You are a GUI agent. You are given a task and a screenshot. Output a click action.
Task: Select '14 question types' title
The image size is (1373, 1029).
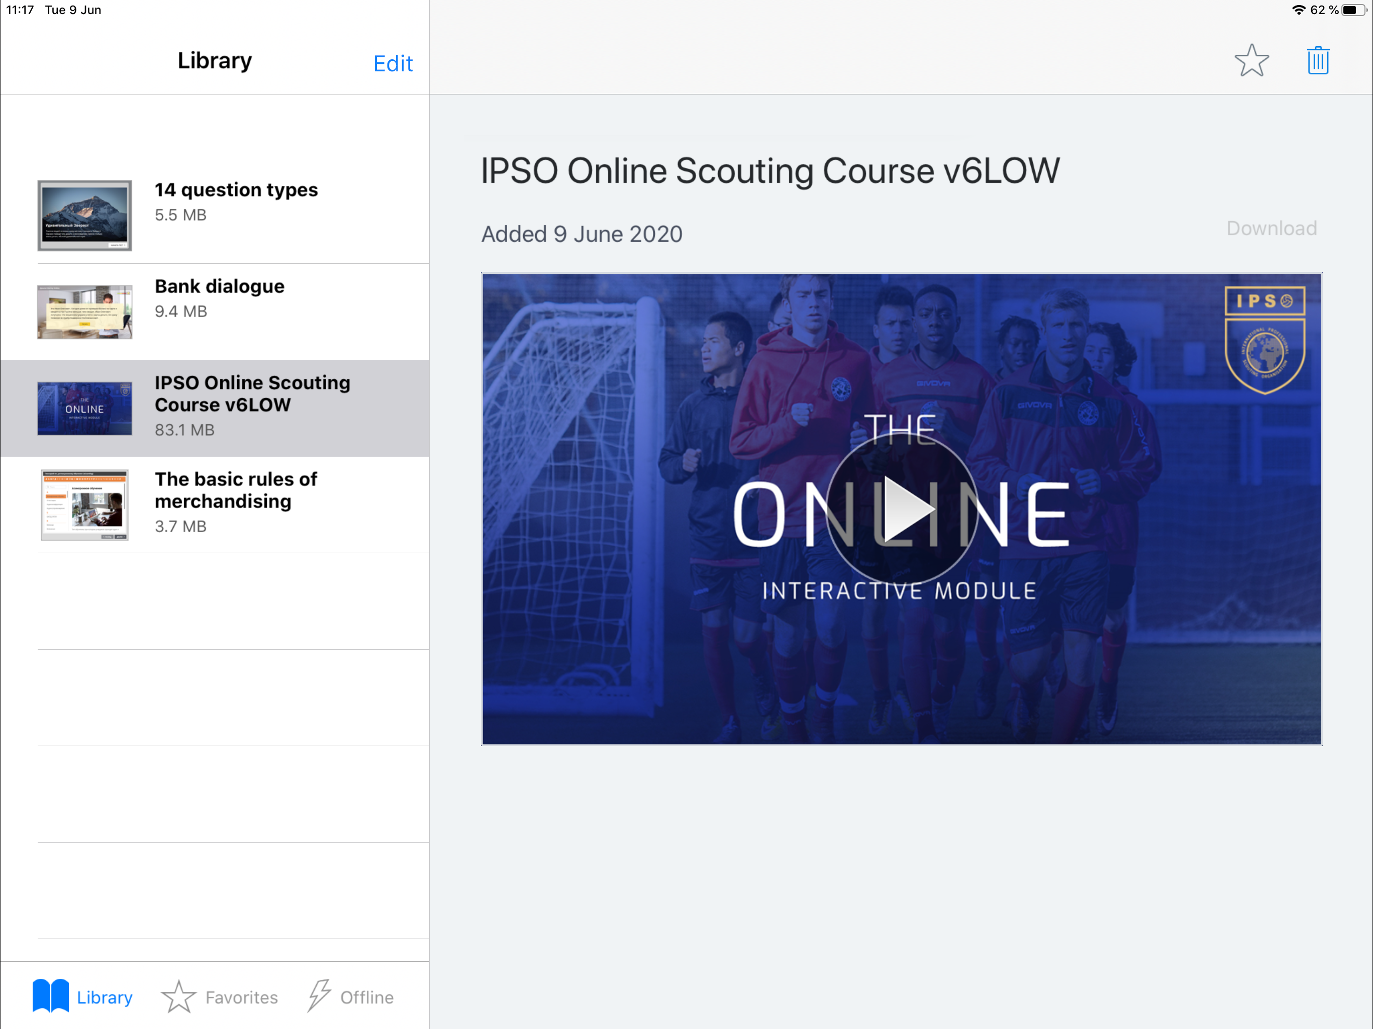point(236,189)
